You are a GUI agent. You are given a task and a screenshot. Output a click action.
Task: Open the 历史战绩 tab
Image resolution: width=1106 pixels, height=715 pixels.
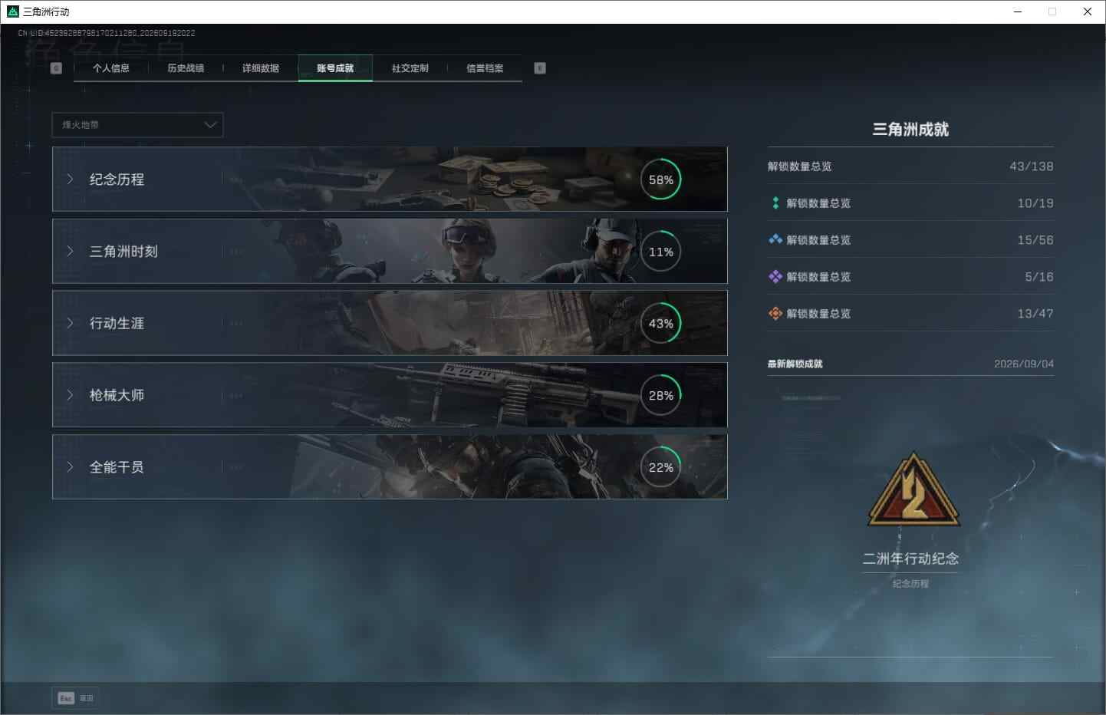click(x=186, y=68)
